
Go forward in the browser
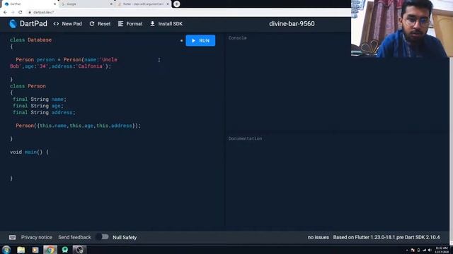click(13, 13)
